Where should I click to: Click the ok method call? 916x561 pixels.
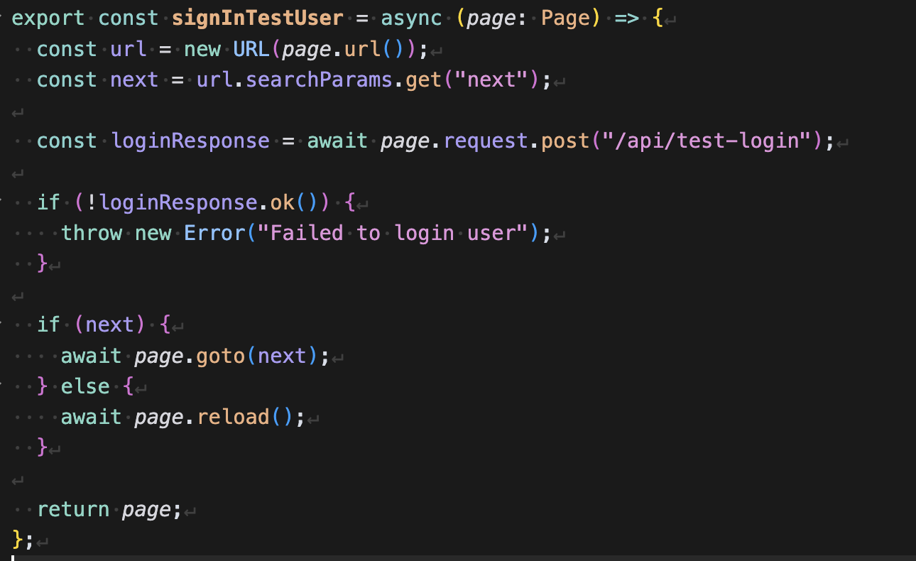point(281,202)
